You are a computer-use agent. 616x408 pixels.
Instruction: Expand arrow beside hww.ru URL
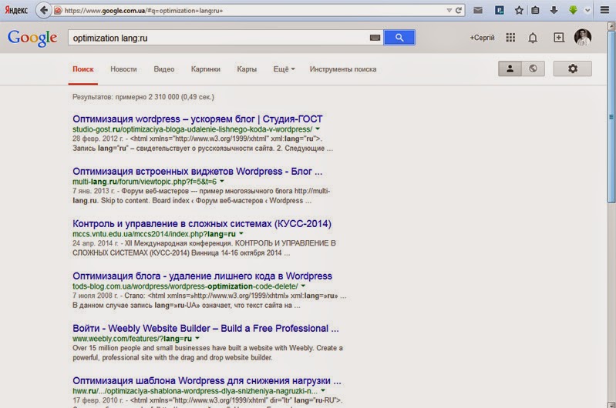[x=323, y=390]
